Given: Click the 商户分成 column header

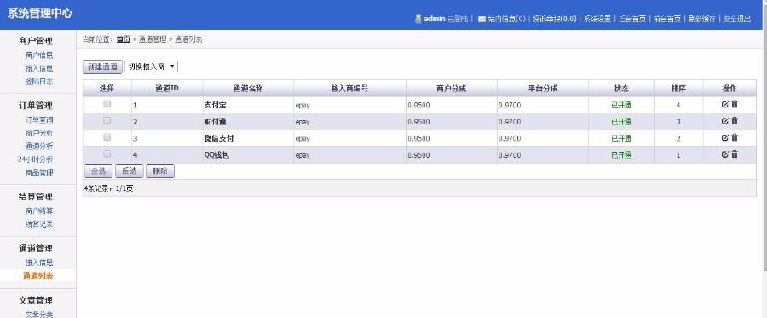Looking at the screenshot, I should click(451, 89).
